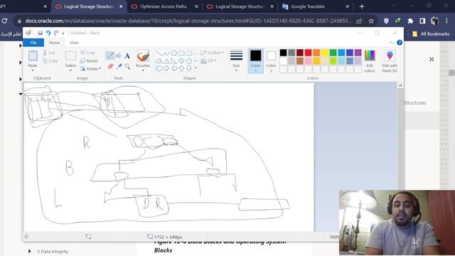The height and width of the screenshot is (256, 455).
Task: Open Edit colors dialog
Action: (370, 61)
